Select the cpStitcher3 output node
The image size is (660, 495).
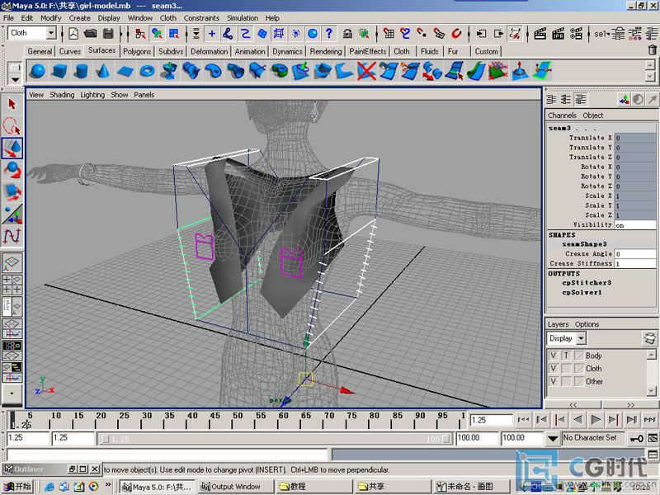[x=587, y=283]
